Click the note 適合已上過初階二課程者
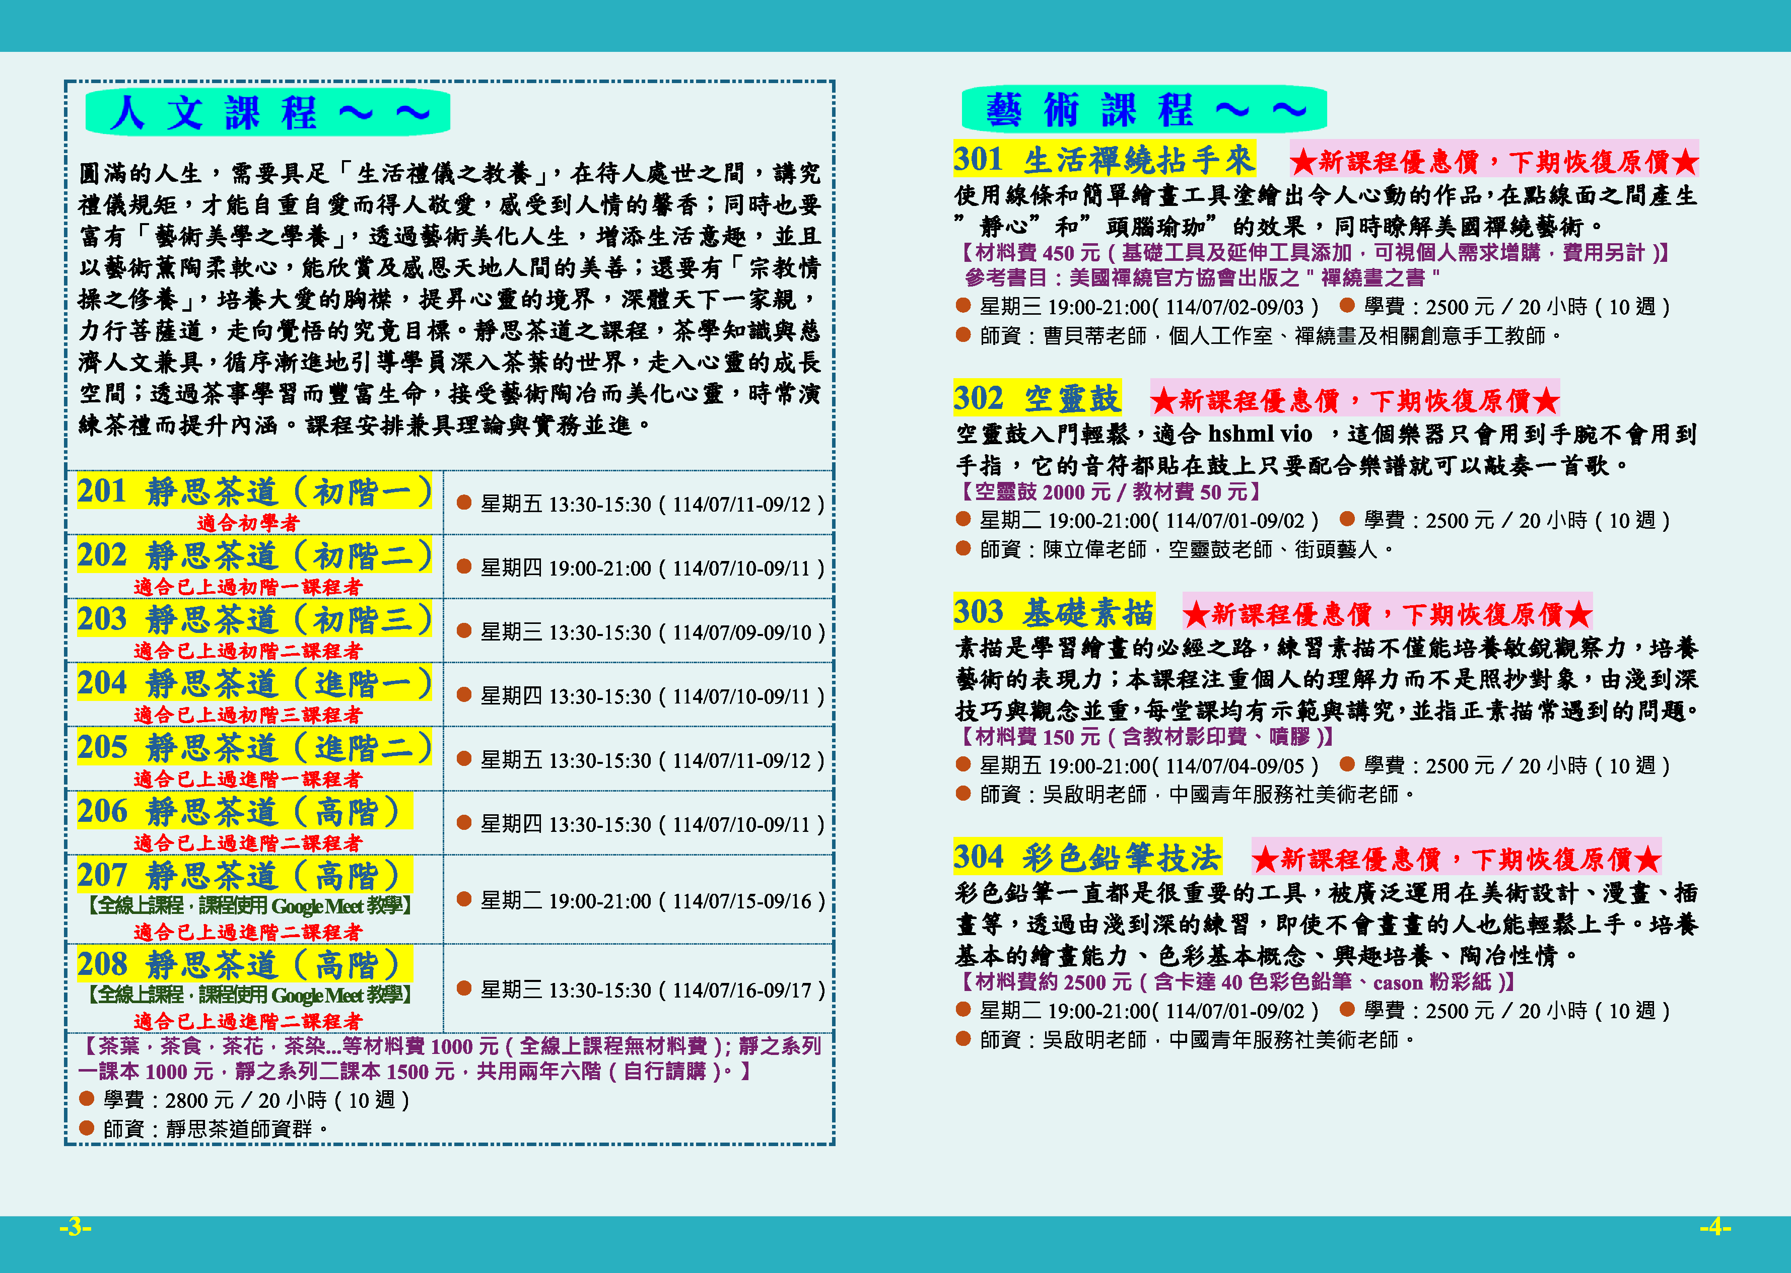The image size is (1791, 1273). [x=248, y=651]
